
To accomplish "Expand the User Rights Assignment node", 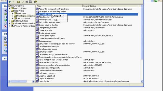I will 12,16.
